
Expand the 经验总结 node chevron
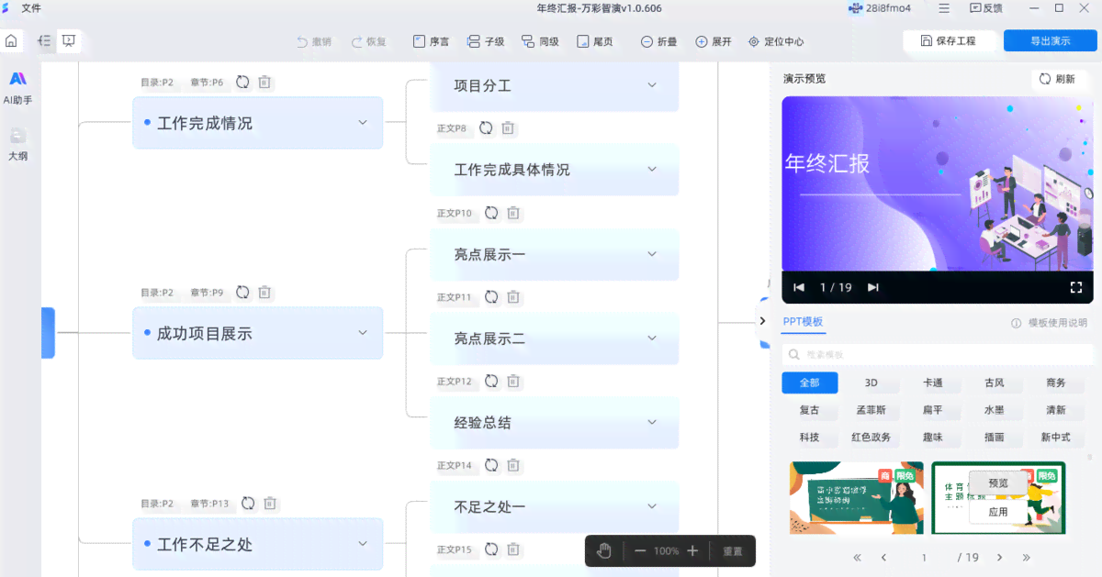(x=652, y=422)
